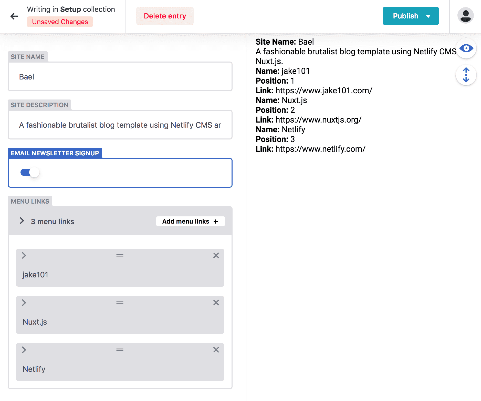Open the Publish dropdown arrow
The image size is (481, 401).
[428, 16]
